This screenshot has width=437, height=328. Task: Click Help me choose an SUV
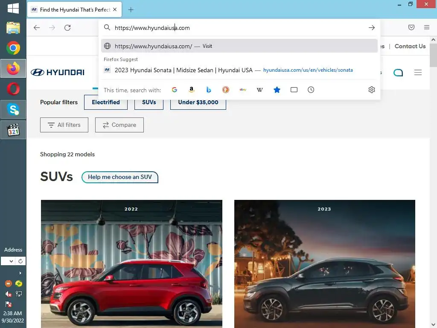(120, 177)
